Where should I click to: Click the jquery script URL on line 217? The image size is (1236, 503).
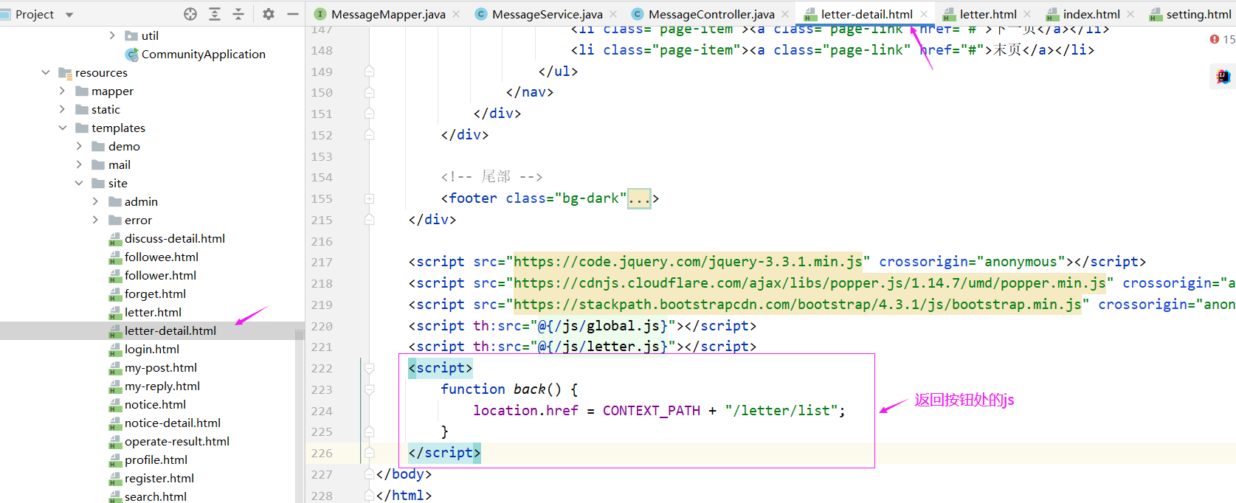tap(688, 262)
